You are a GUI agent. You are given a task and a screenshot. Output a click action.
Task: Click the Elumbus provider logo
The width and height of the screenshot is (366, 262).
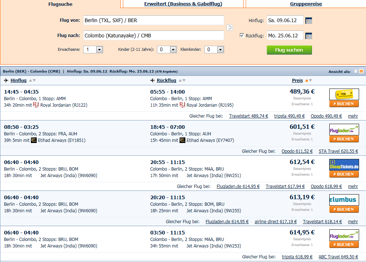344,200
